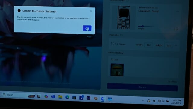Image resolution: width=193 pixels, height=109 pixels.
Task: Open Copilot from the taskbar
Action: 46,96
